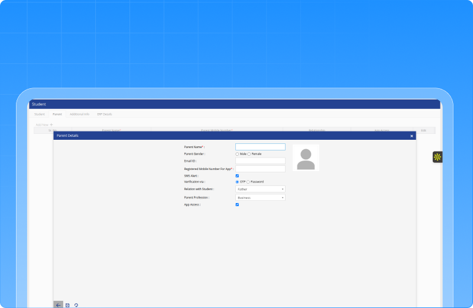Click the back arrow icon at dialog bottom
The width and height of the screenshot is (473, 308).
[x=58, y=305]
